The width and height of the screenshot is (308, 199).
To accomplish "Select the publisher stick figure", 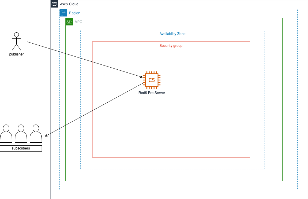I will coord(17,41).
